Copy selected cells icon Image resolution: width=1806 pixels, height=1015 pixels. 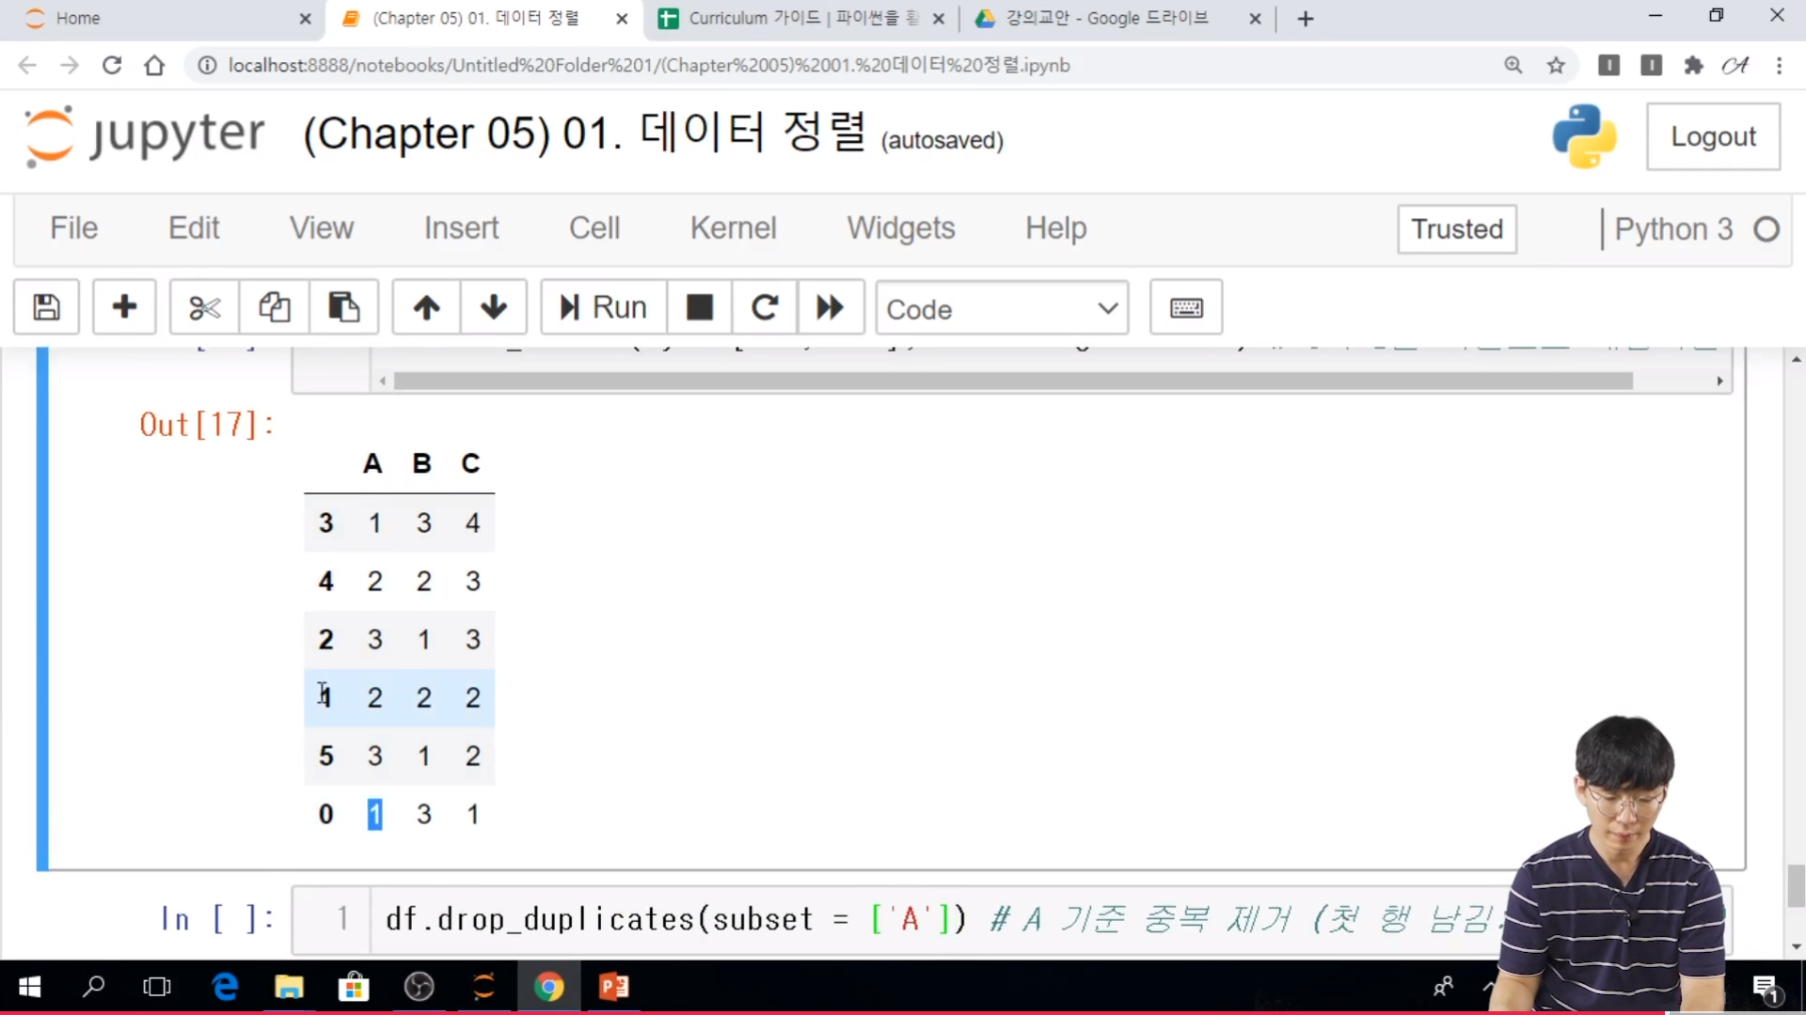[x=274, y=307]
